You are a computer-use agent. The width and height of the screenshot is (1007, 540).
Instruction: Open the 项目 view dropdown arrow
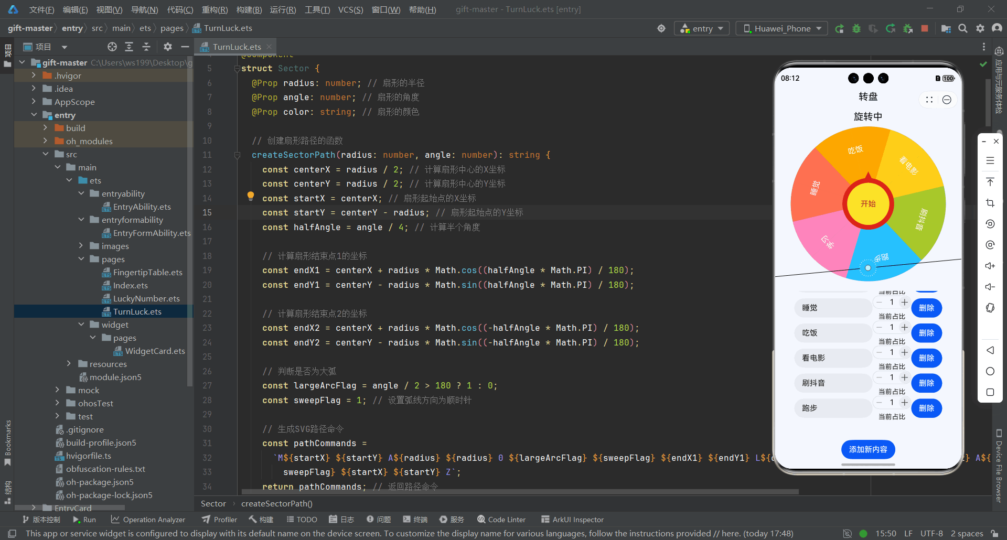(x=65, y=47)
